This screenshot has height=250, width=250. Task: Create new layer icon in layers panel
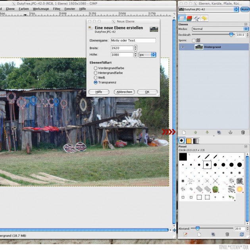click(x=184, y=133)
